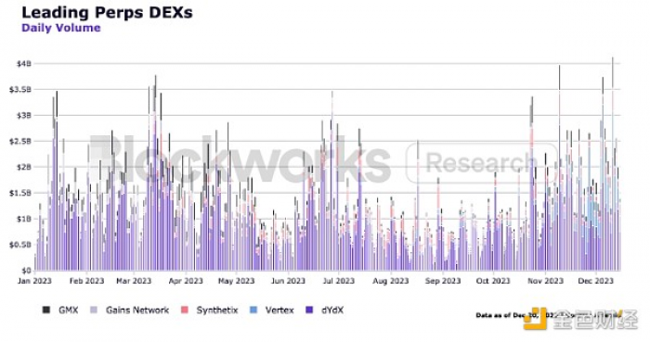Select the Dec 2023 x-axis label
650x342 pixels.
596,281
